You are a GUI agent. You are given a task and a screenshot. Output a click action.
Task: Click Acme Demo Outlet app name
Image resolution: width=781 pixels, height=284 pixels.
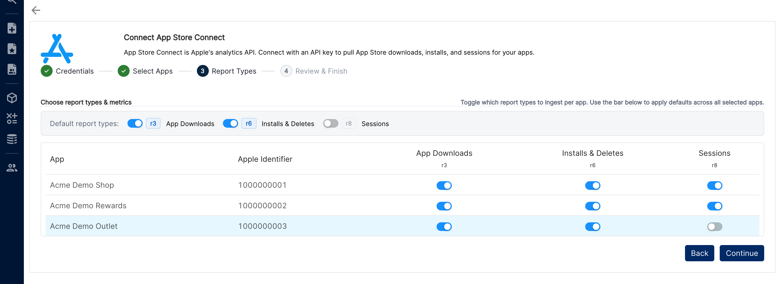point(83,226)
